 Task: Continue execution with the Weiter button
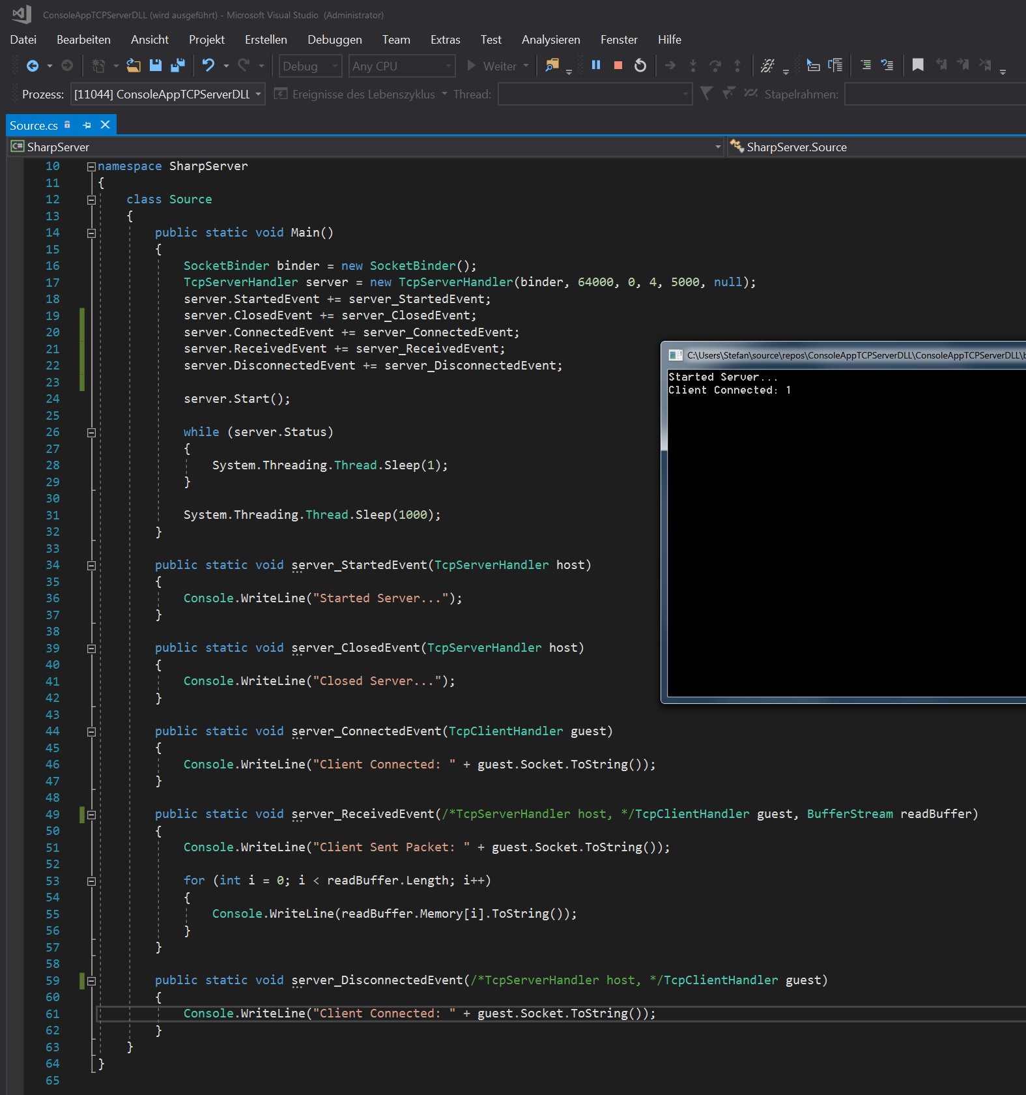click(492, 66)
